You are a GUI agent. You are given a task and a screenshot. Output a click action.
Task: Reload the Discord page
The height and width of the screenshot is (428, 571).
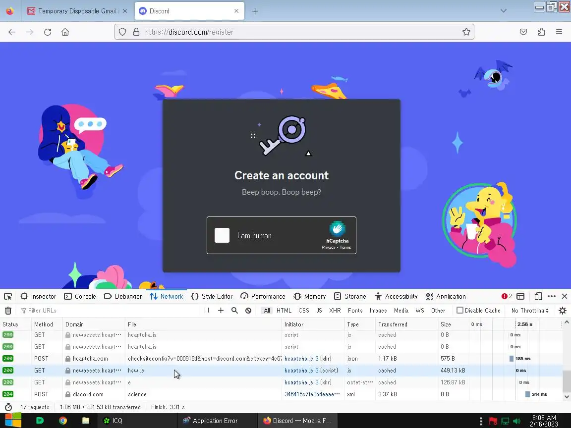(x=48, y=32)
